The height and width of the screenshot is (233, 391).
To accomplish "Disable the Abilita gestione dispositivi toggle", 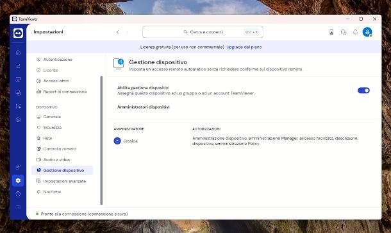I will pos(363,91).
